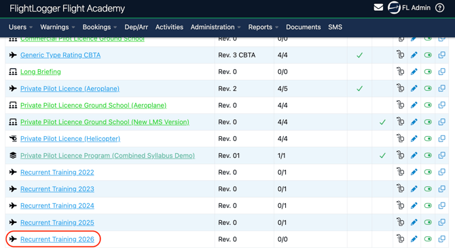Open the Recurrent Training 2026 link

pyautogui.click(x=57, y=239)
